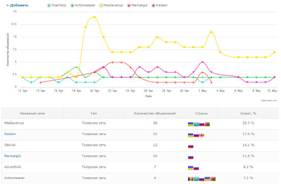Click the reach value 17.6 %
Screen dimensions: 281x184
[248, 134]
